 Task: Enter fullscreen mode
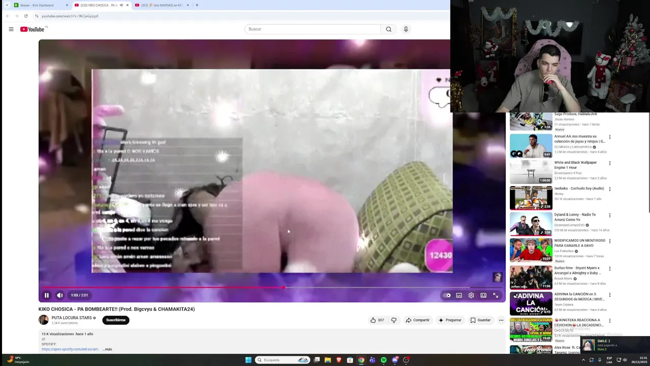tap(496, 295)
